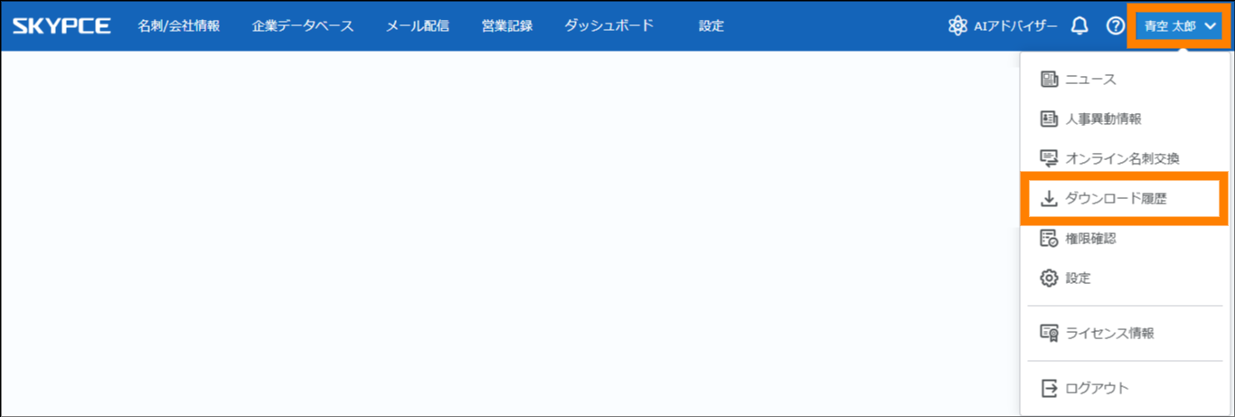Viewport: 1235px width, 417px height.
Task: Click the AI Advisor atom icon
Action: click(957, 25)
